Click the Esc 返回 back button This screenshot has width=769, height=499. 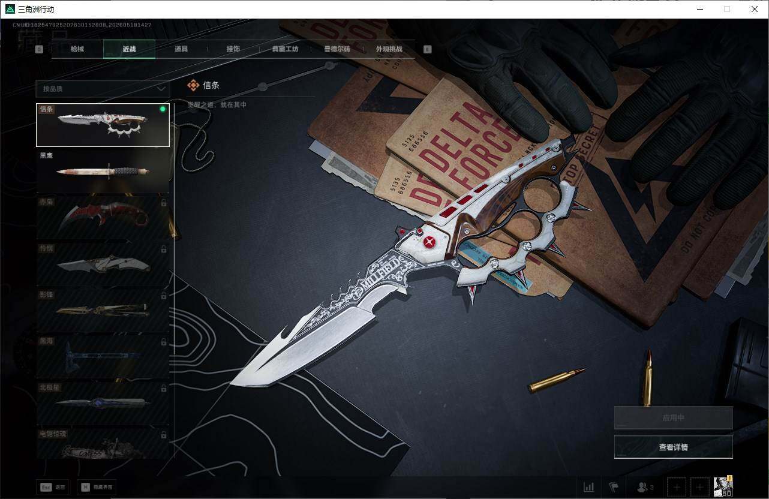coord(53,487)
